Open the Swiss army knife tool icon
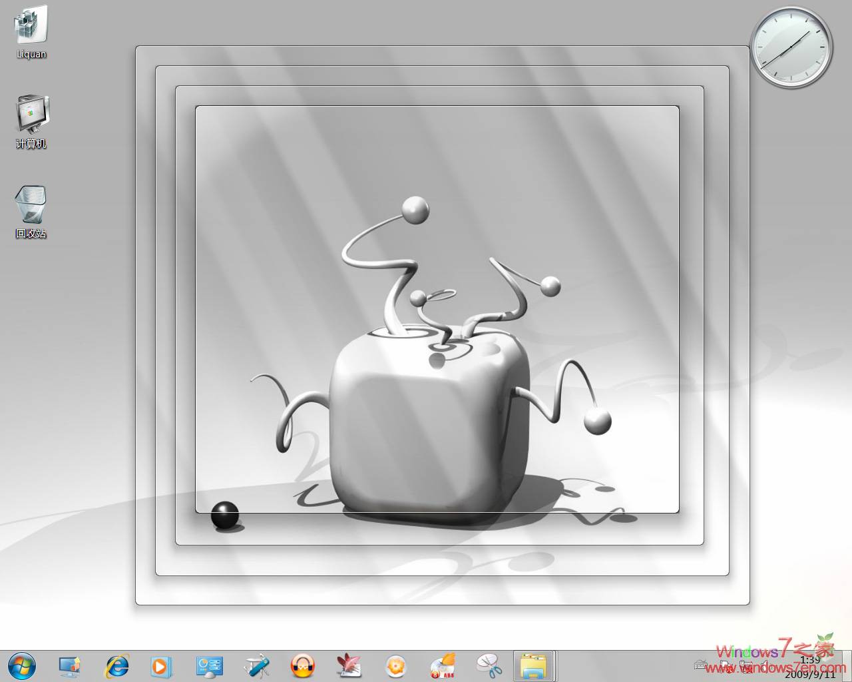Viewport: 852px width, 682px height. point(256,665)
